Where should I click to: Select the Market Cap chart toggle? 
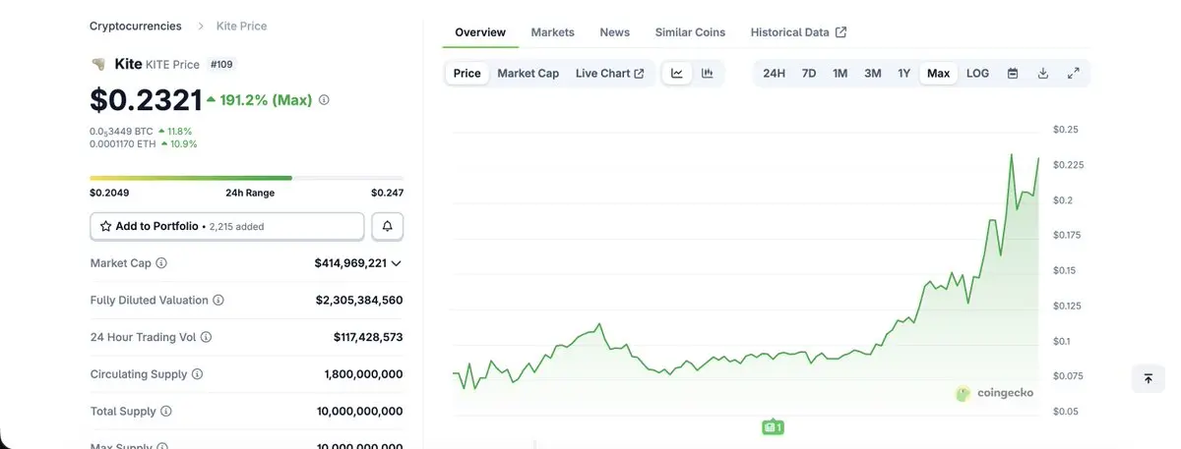528,73
